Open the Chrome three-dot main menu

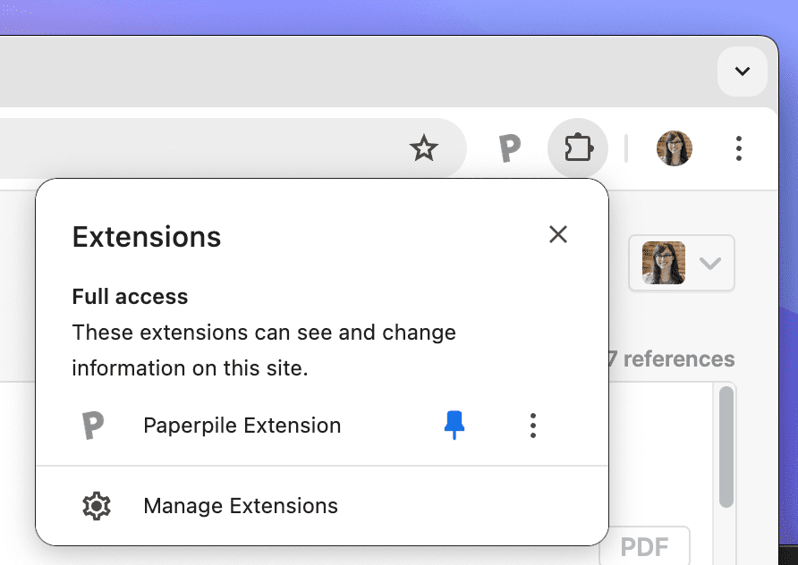point(738,148)
